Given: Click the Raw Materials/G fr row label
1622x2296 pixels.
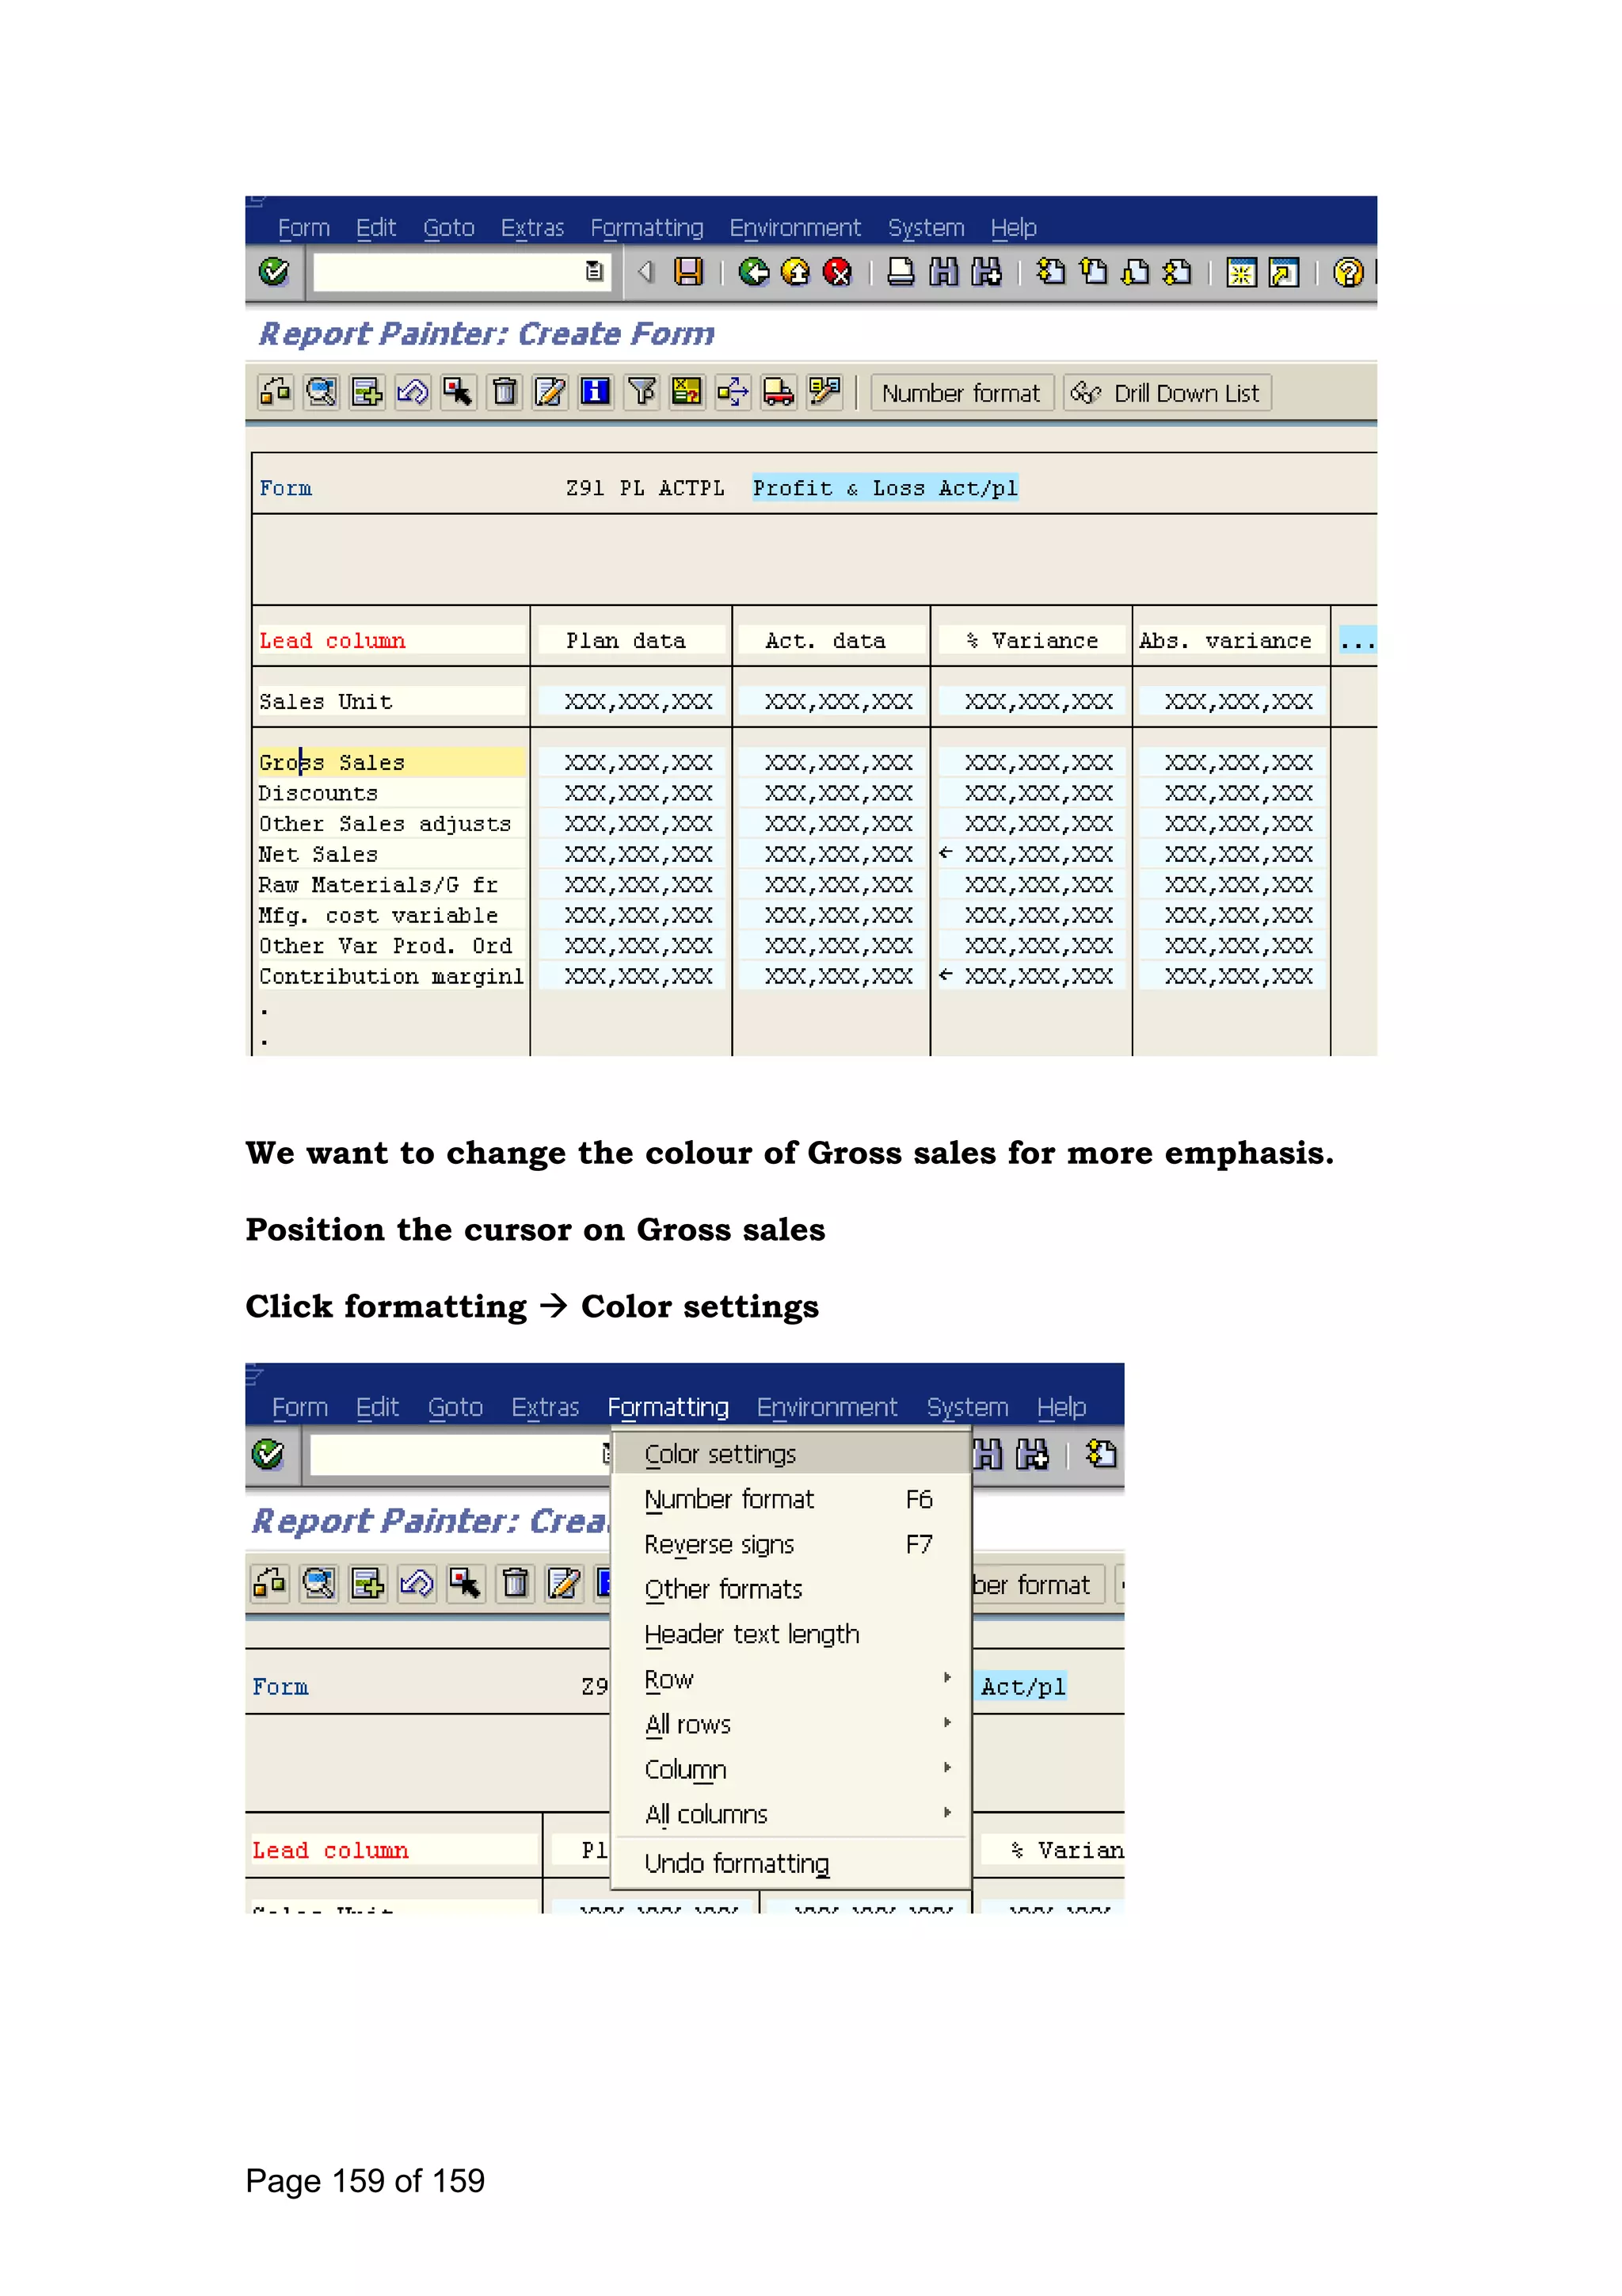Looking at the screenshot, I should tap(390, 885).
